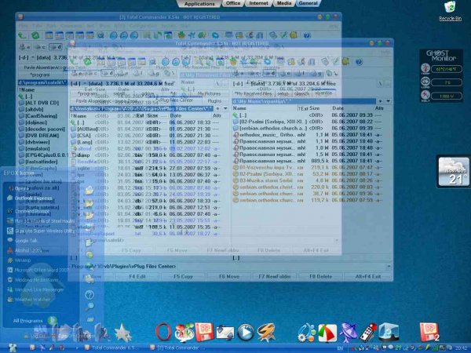Screen dimensions: 471x353
Task: Click the F7 NewFolder button
Action: pos(275,276)
